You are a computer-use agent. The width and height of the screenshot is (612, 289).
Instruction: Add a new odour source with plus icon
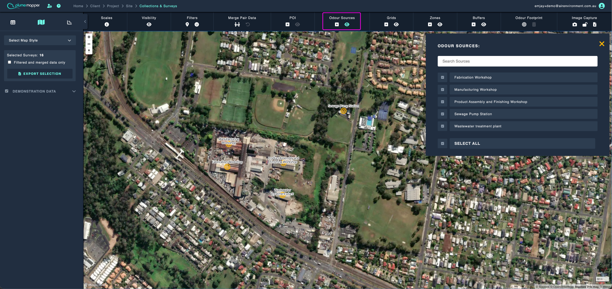coord(337,24)
